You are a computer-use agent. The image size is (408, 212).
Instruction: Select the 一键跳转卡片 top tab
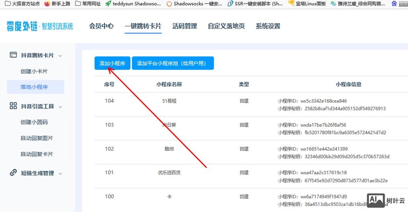pos(143,26)
